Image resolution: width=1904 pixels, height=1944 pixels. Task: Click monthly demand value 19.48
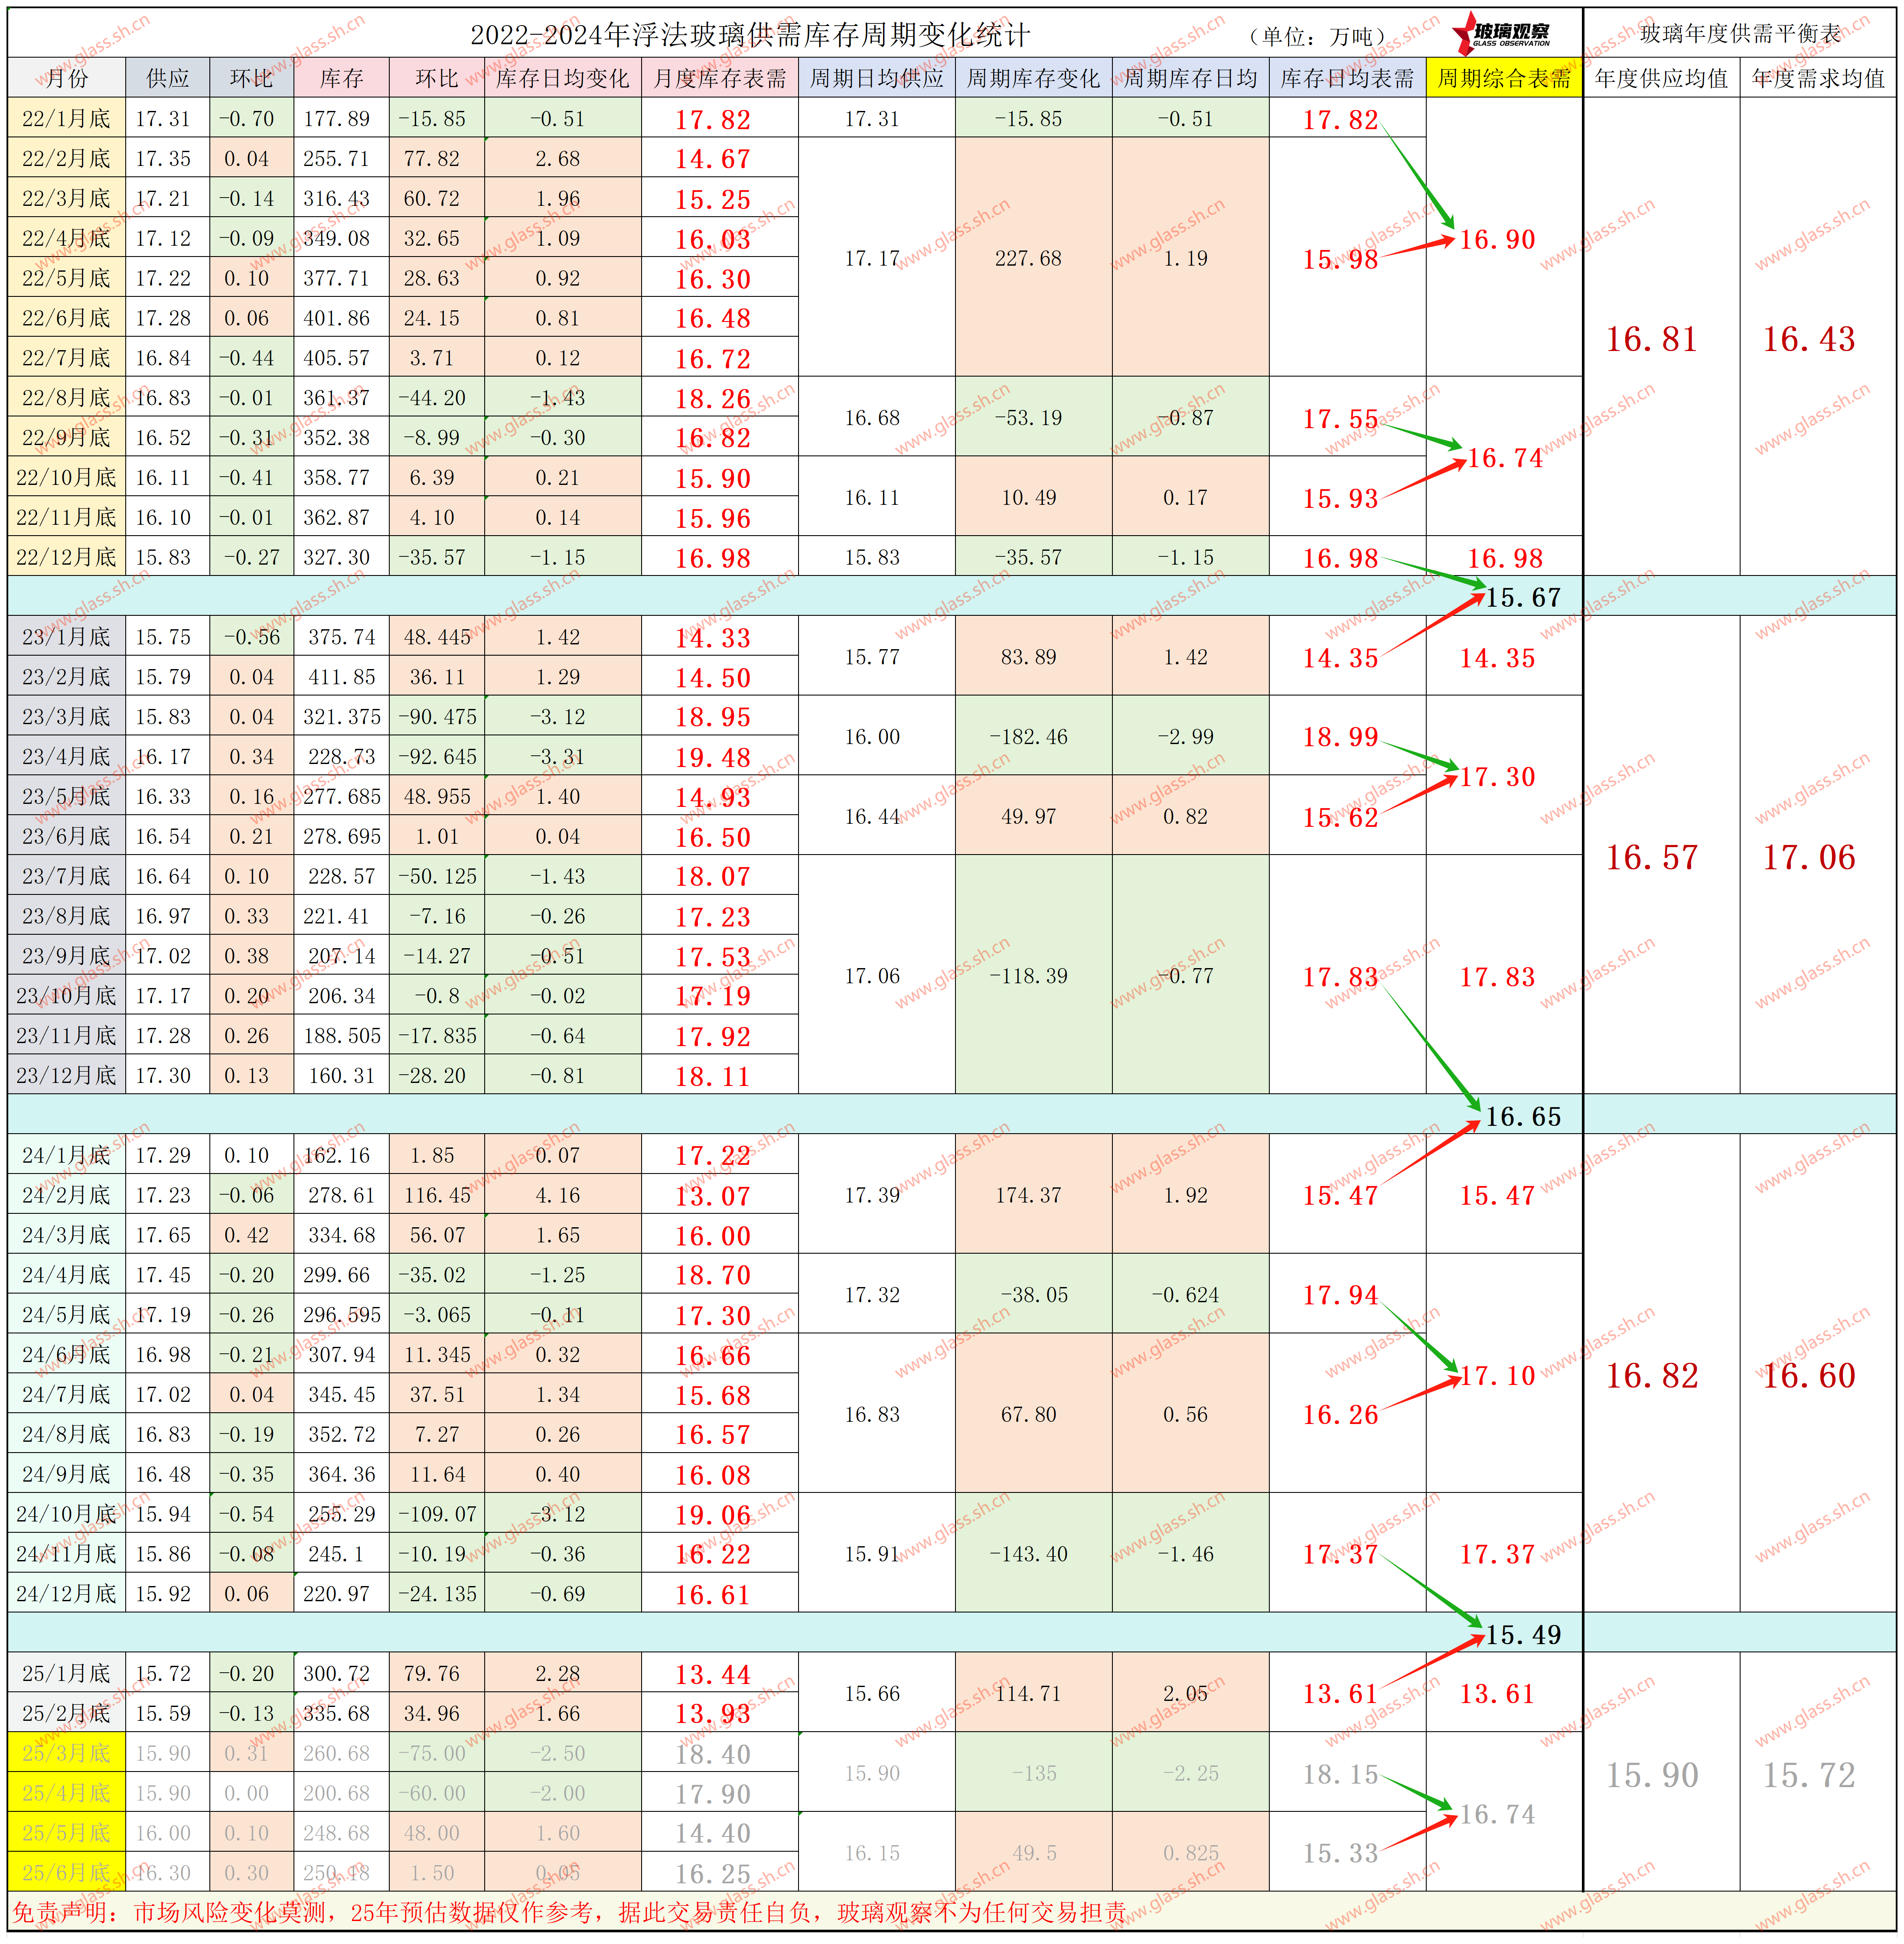[713, 757]
